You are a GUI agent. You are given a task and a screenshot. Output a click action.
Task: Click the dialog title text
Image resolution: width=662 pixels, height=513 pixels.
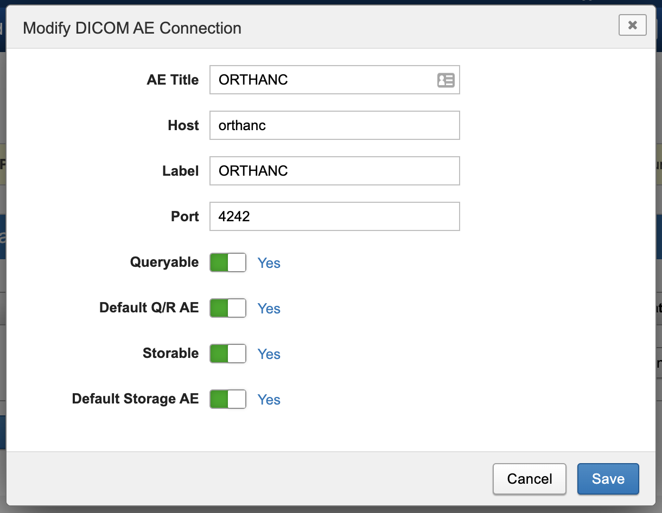pyautogui.click(x=132, y=28)
